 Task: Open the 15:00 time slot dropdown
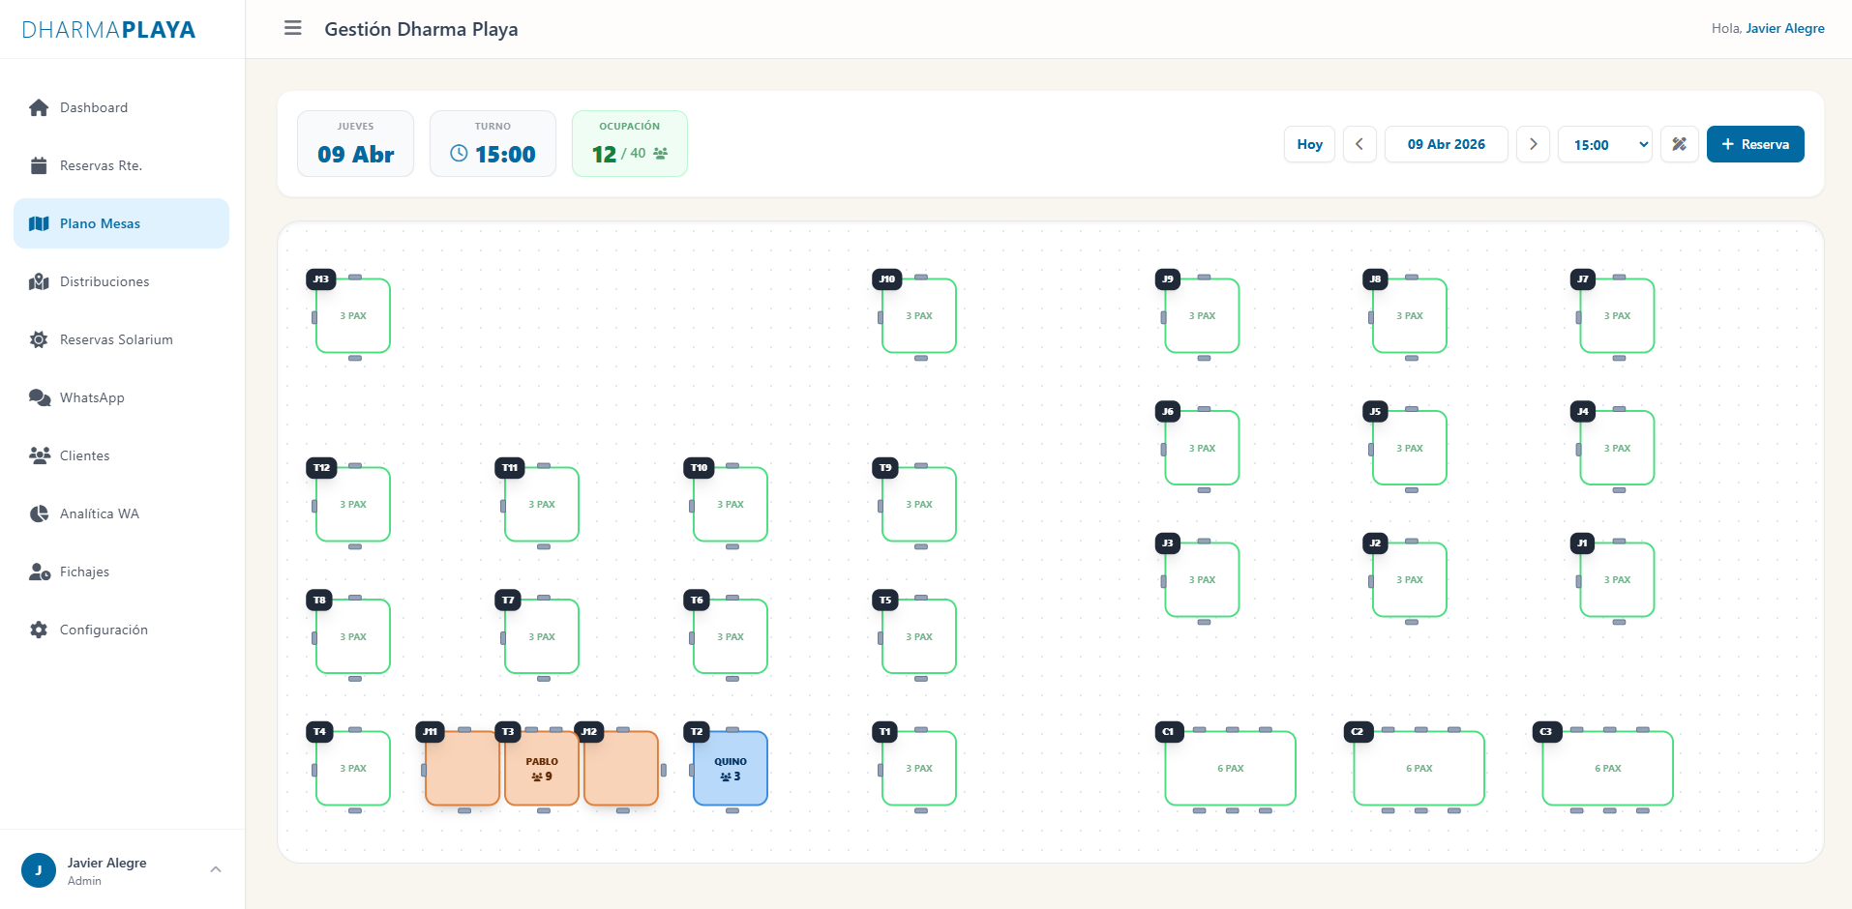(x=1604, y=144)
